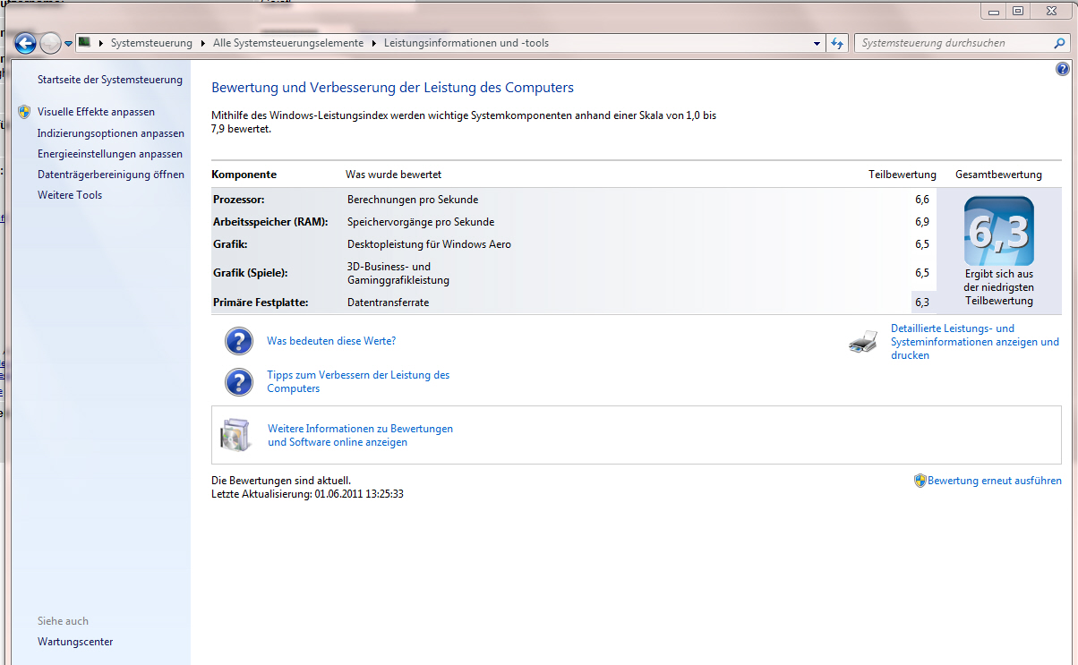Screen dimensions: 1078x665
Task: Click the Datentransferrate description
Action: pos(388,303)
